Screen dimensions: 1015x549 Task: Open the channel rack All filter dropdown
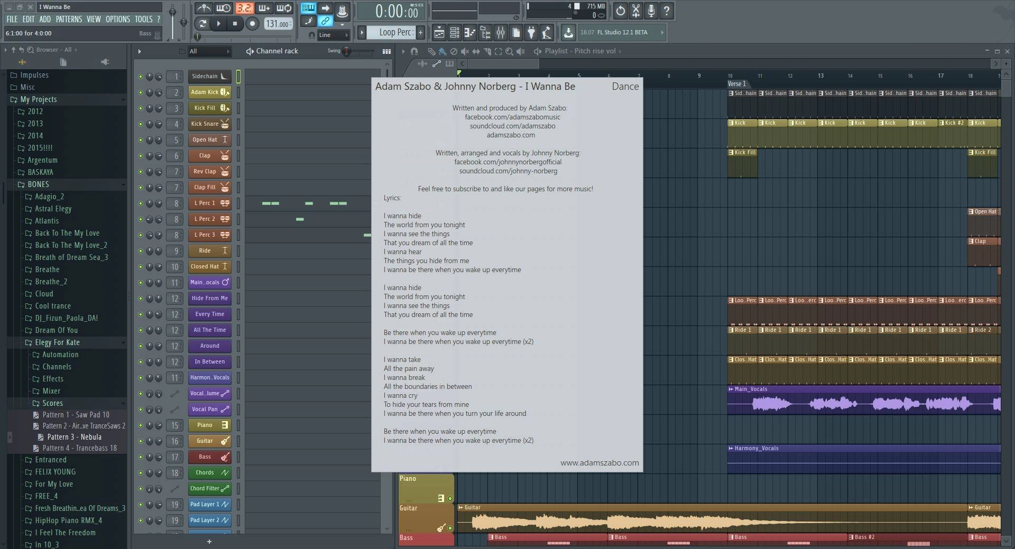210,51
